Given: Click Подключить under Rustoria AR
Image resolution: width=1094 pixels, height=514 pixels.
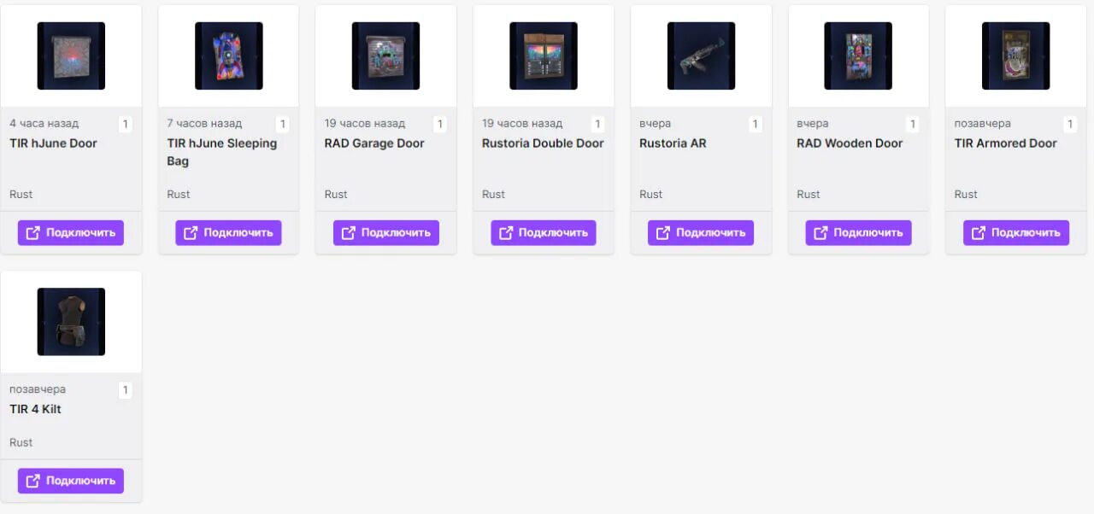Looking at the screenshot, I should 701,232.
